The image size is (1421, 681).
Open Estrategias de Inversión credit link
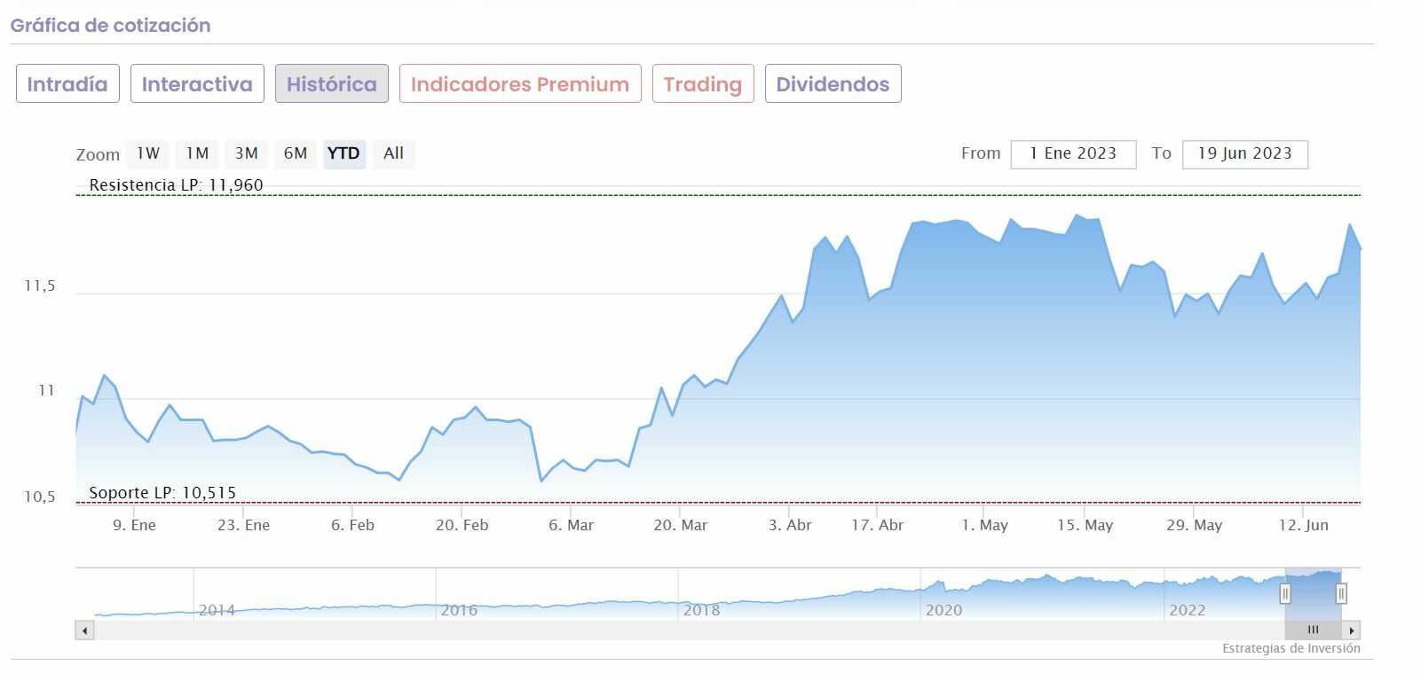(1291, 648)
